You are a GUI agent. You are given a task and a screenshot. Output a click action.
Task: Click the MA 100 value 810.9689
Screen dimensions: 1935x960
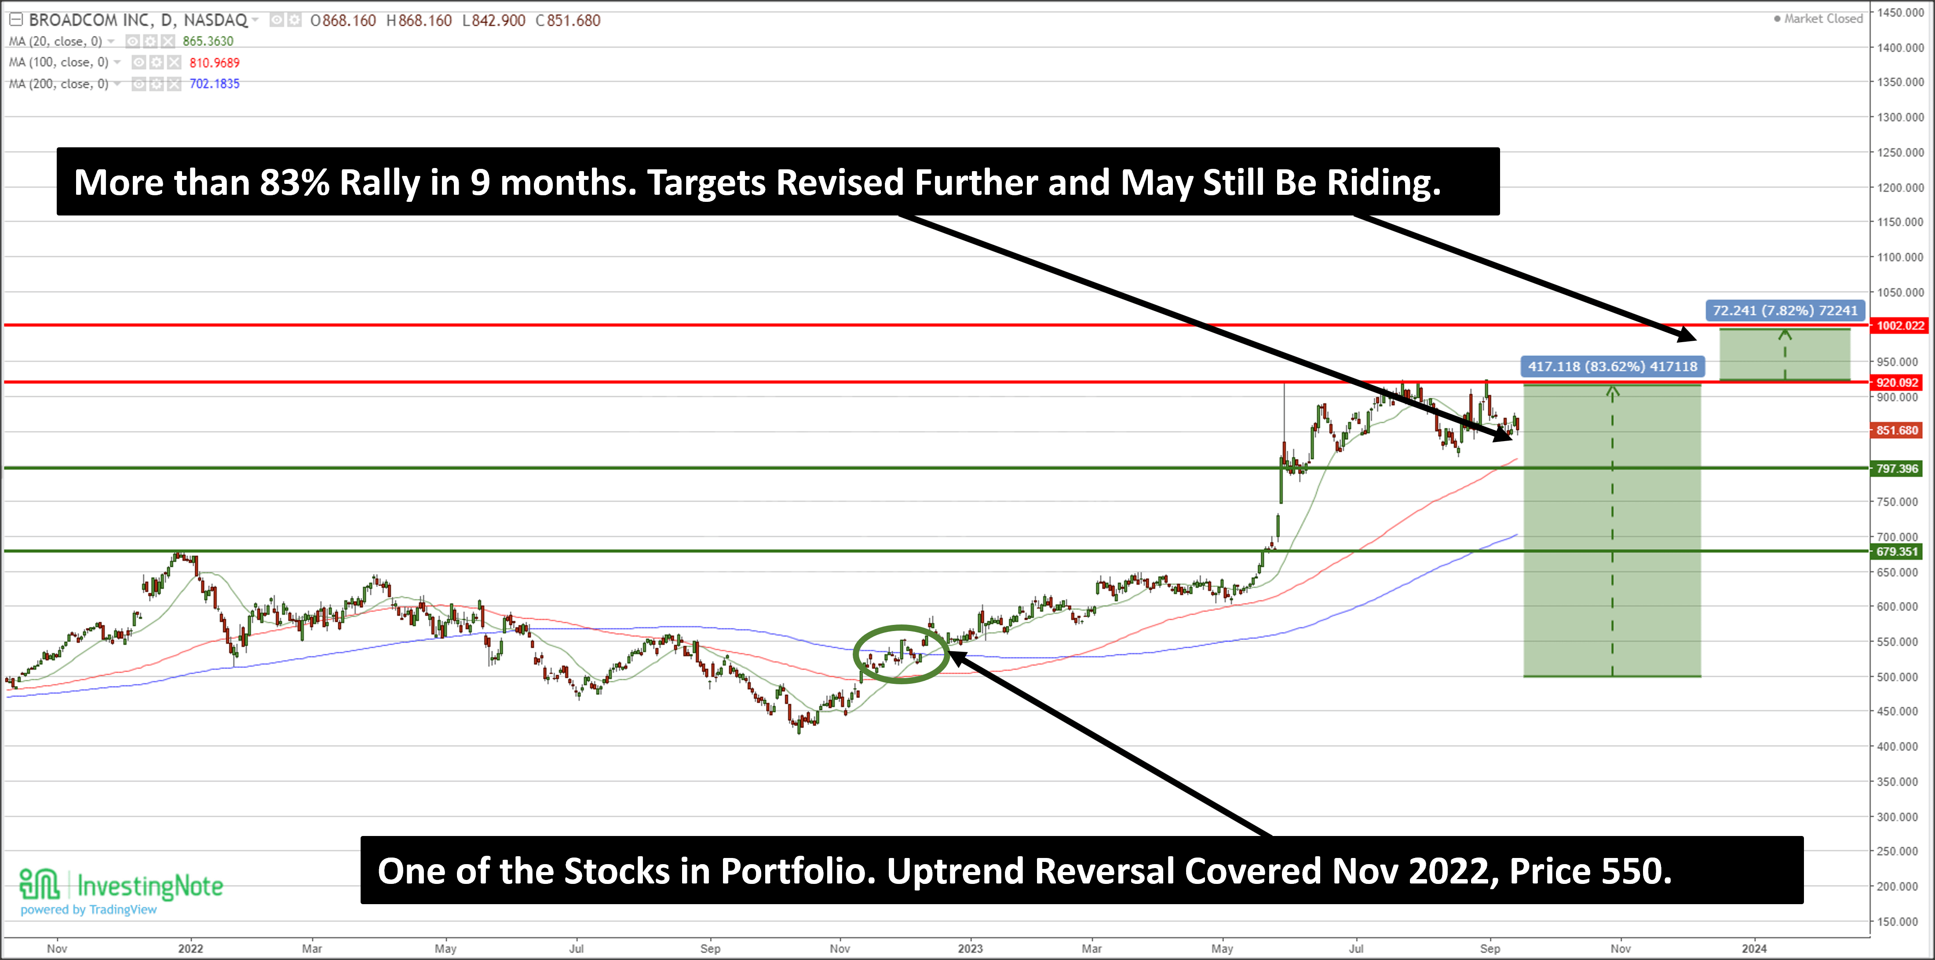[x=214, y=62]
